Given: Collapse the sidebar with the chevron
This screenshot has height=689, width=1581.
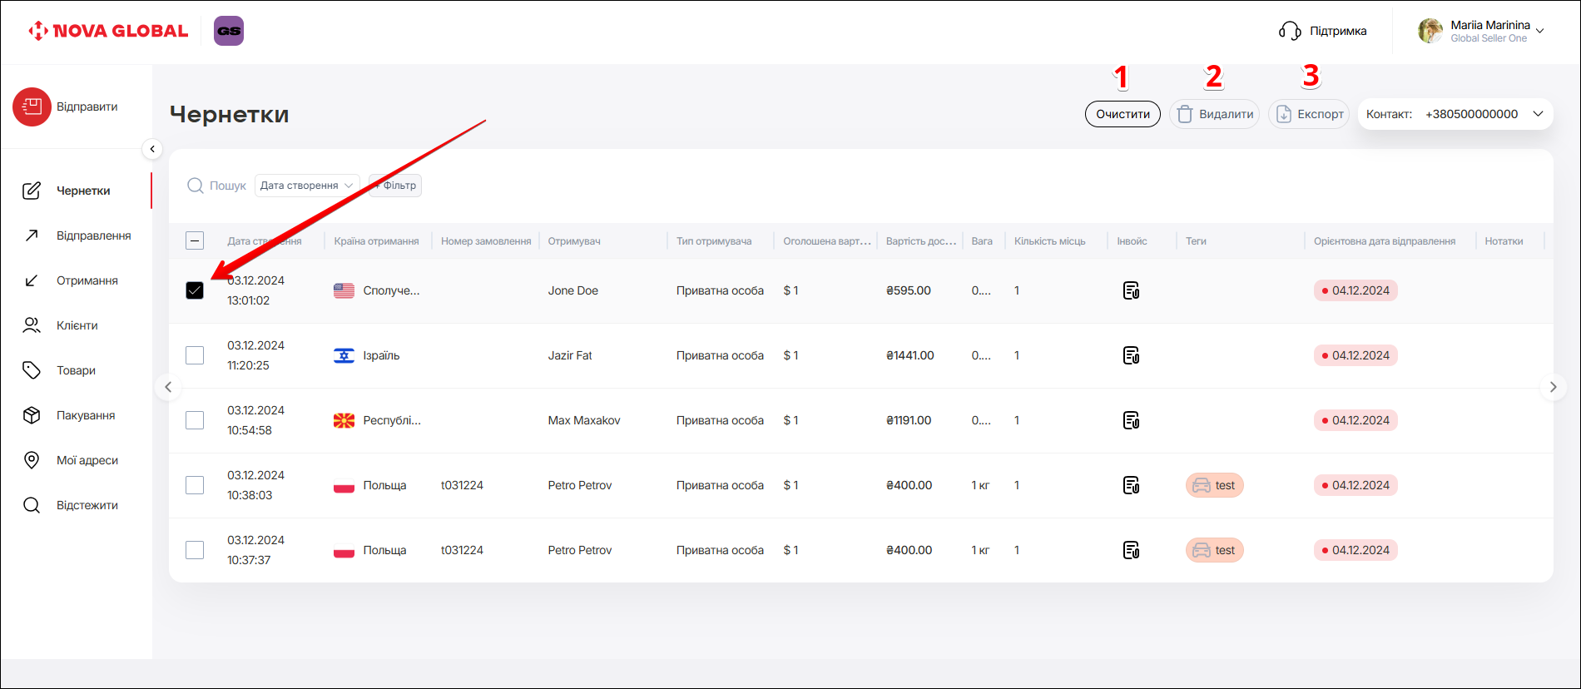Looking at the screenshot, I should pyautogui.click(x=152, y=149).
